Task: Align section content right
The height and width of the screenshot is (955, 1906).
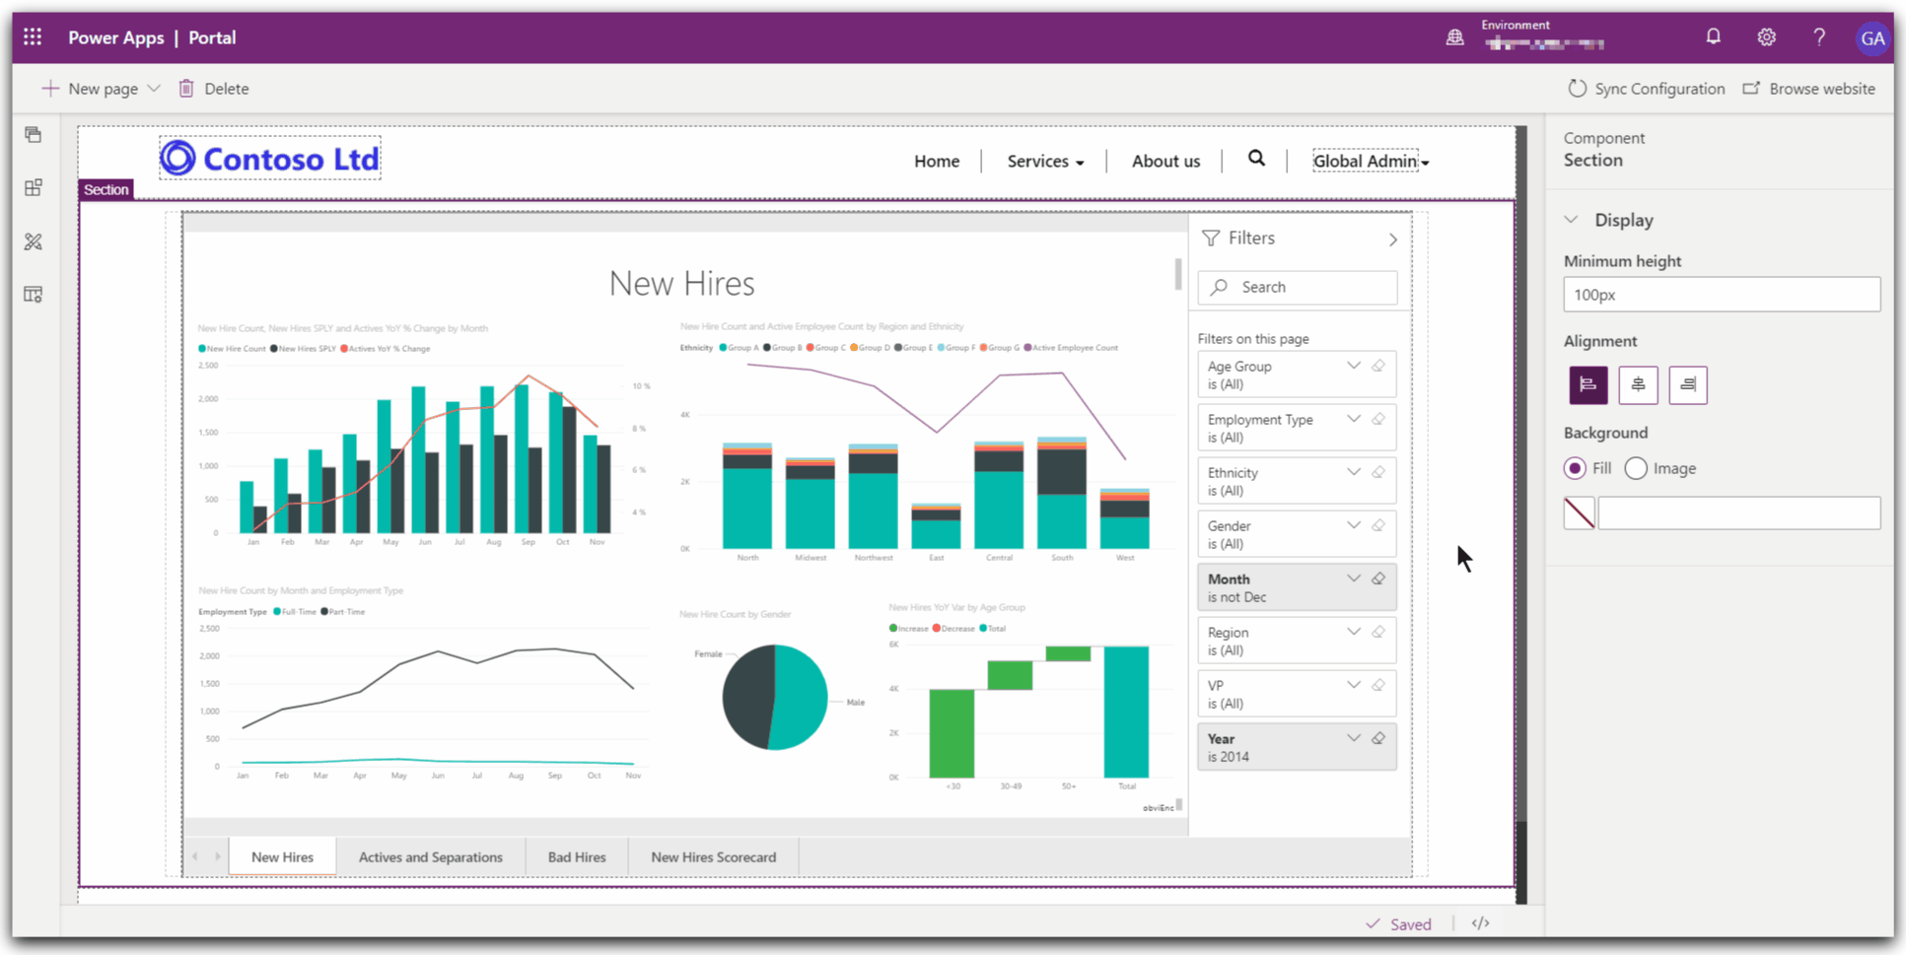Action: [1688, 384]
